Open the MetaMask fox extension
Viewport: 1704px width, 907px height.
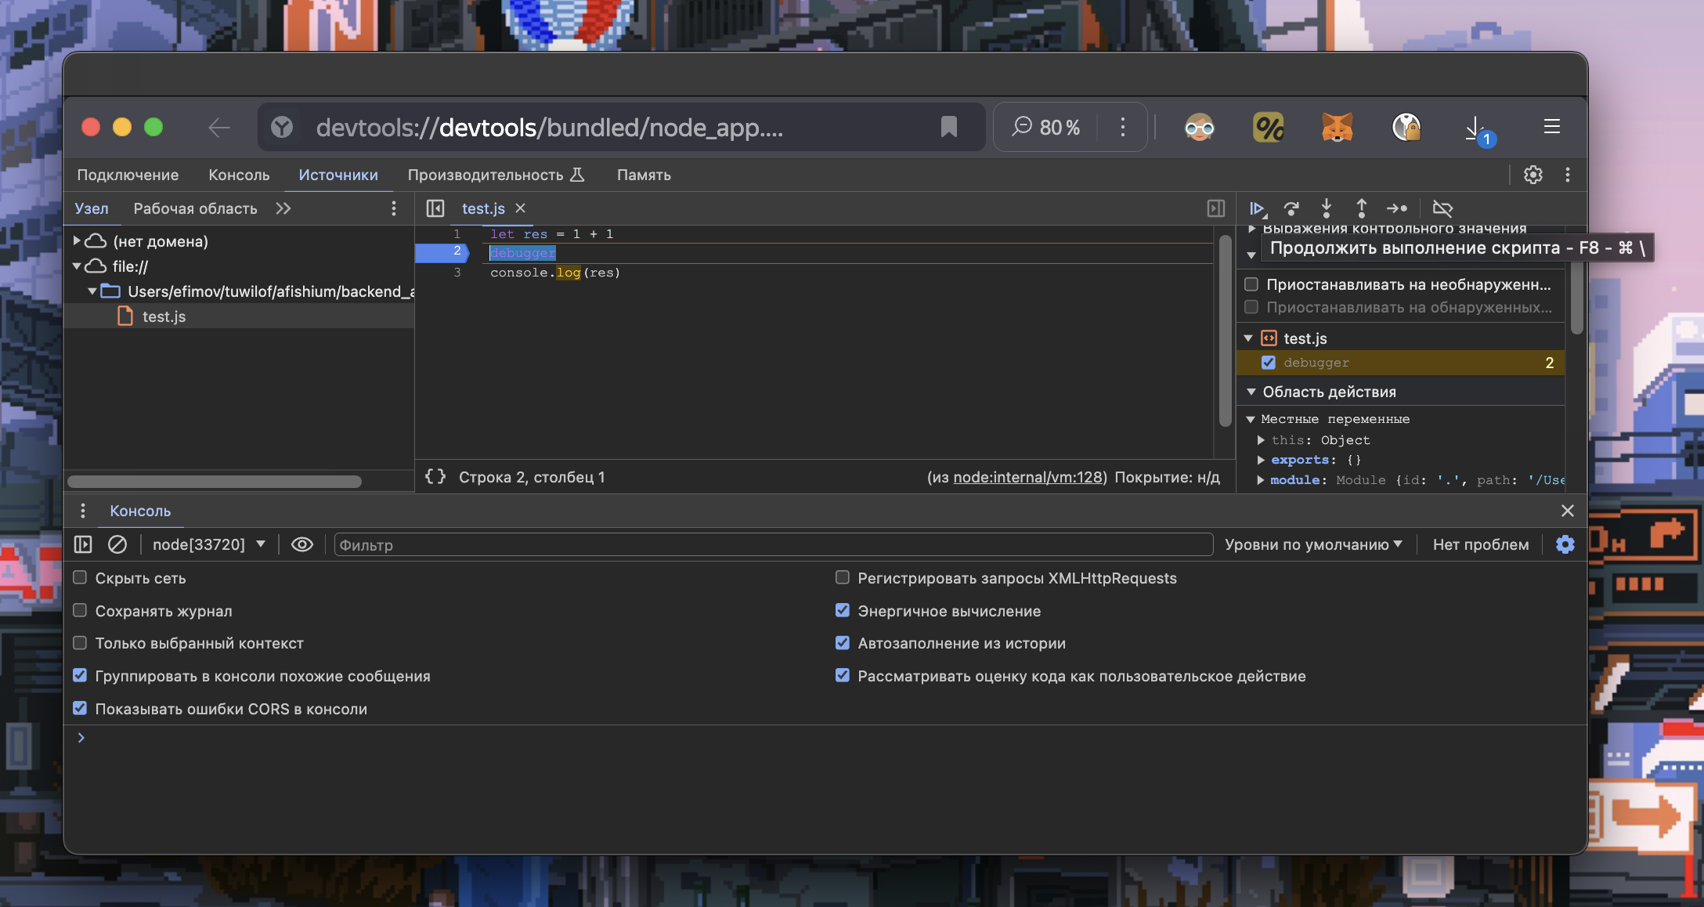[x=1338, y=127]
